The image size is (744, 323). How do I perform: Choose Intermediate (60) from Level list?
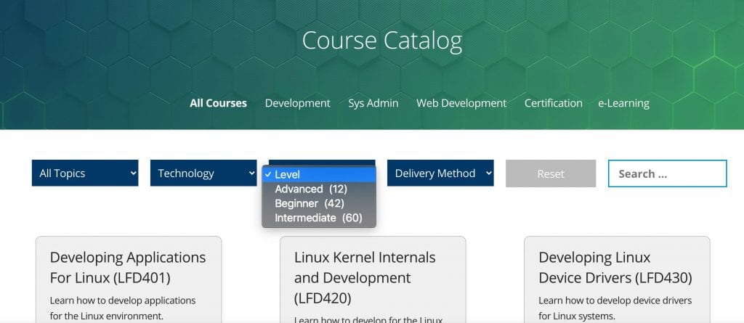pyautogui.click(x=319, y=218)
